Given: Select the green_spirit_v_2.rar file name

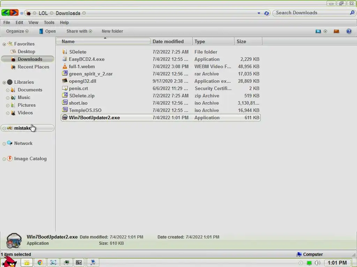Looking at the screenshot, I should click(x=91, y=74).
